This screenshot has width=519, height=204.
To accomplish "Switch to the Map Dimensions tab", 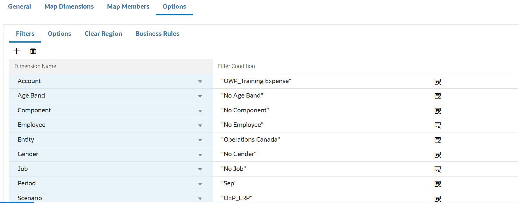I will click(x=69, y=7).
